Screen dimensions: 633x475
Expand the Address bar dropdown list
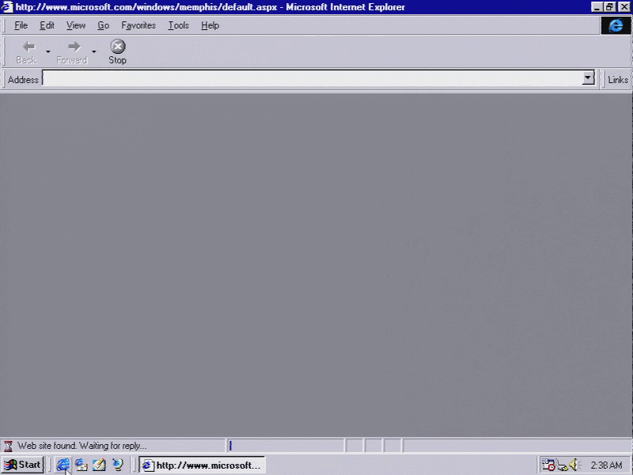click(588, 78)
